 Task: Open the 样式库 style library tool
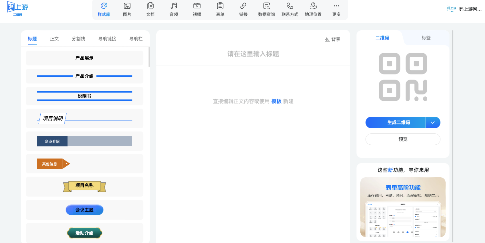(104, 10)
